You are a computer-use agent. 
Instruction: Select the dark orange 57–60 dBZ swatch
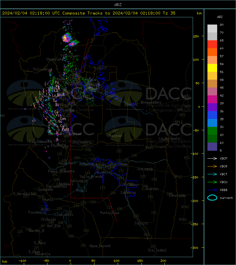point(212,52)
